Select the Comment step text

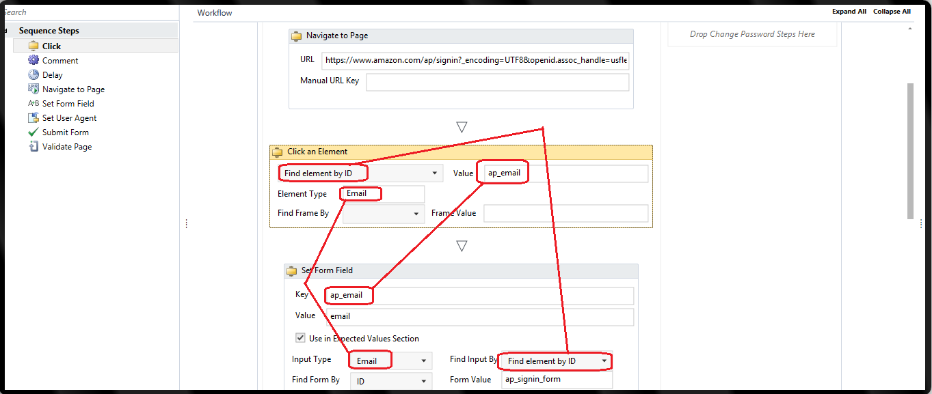coord(60,61)
